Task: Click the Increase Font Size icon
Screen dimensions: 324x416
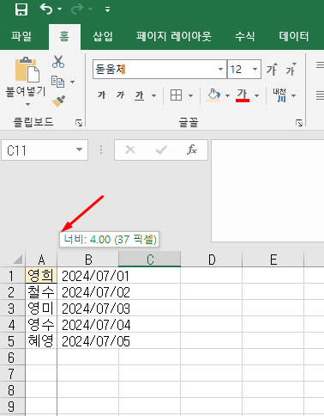Action: click(272, 69)
